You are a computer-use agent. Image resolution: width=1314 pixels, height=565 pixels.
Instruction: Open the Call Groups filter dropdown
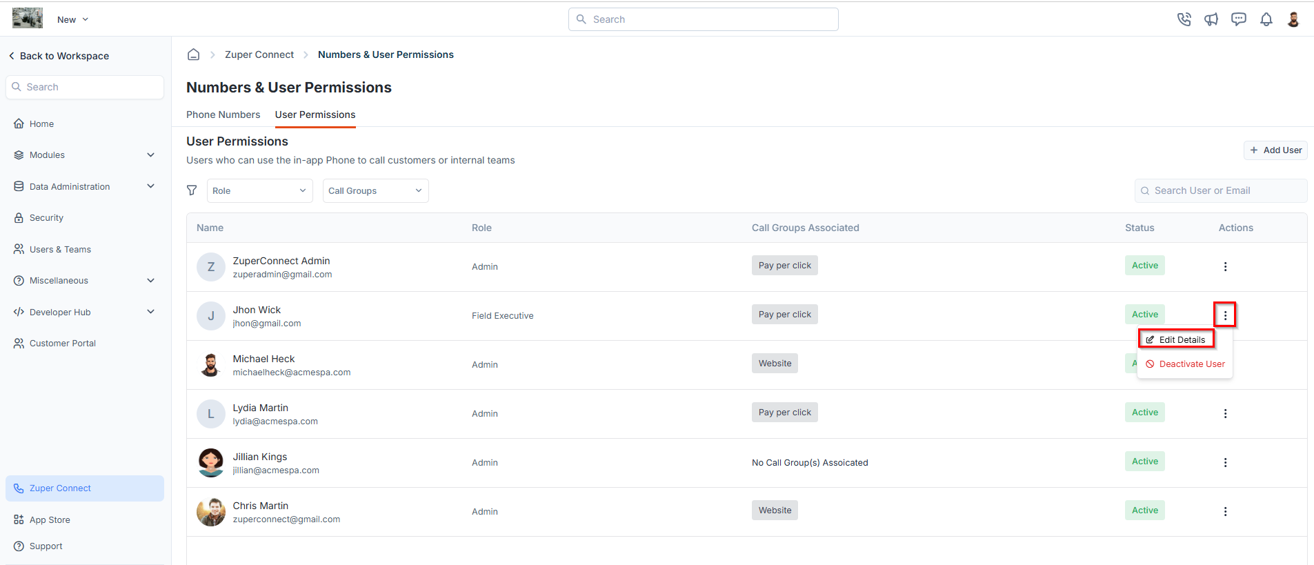[376, 191]
